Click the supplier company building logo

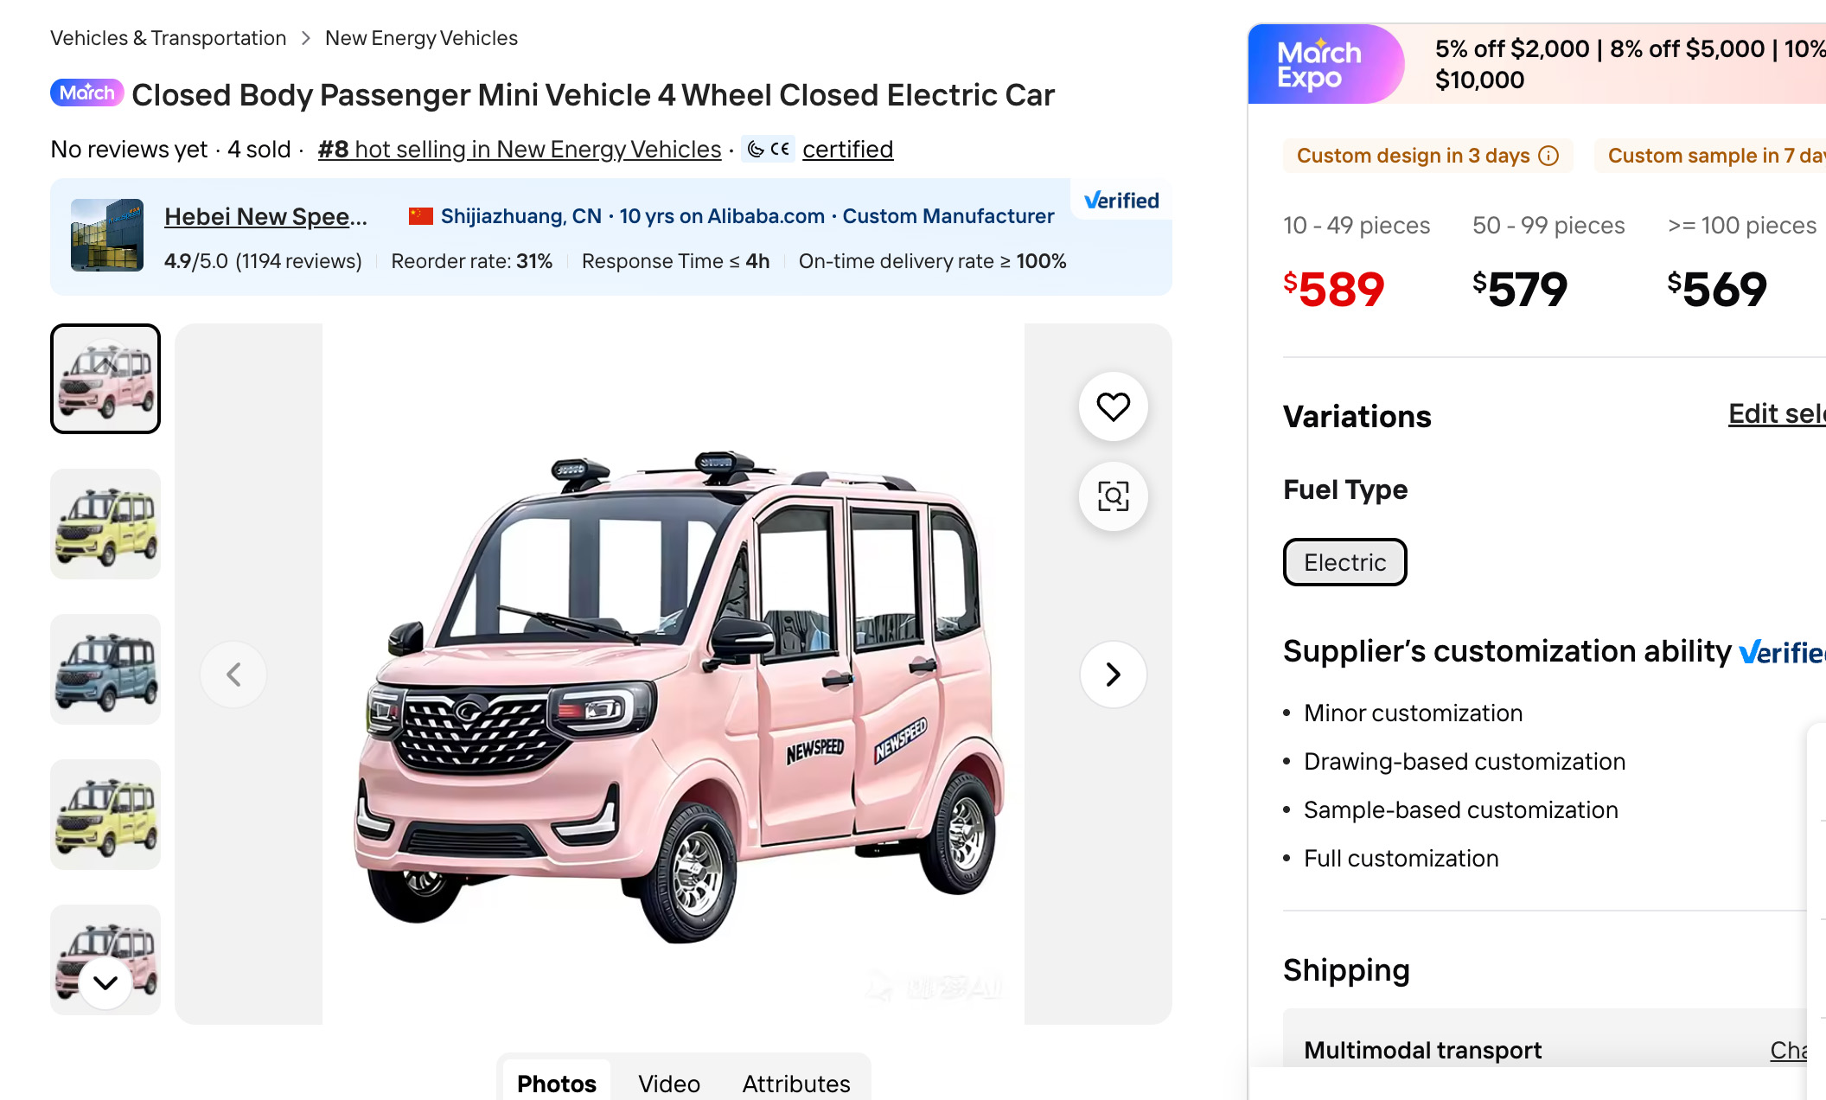pyautogui.click(x=107, y=235)
